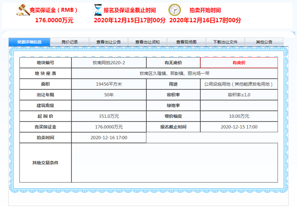The height and width of the screenshot is (208, 297).
Task: Click the 容积率≤1.0 value
Action: pyautogui.click(x=239, y=95)
